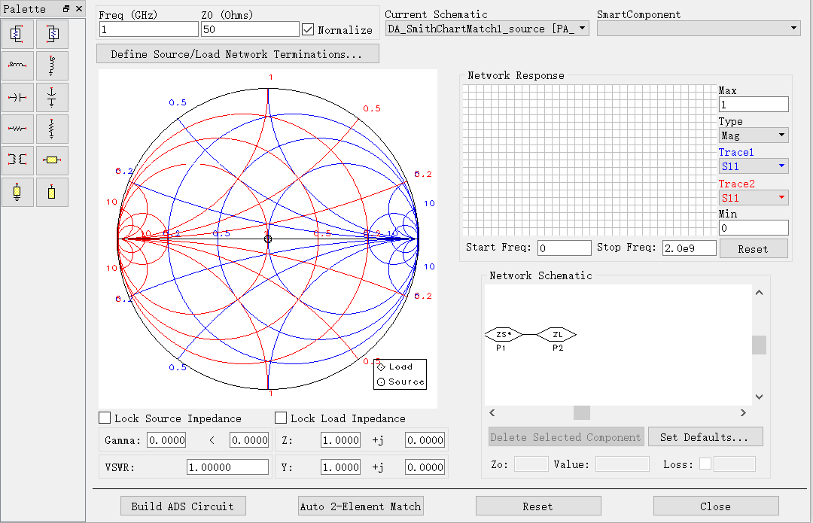The image size is (813, 523).
Task: Add a series capacitor from the palette
Action: 17,97
